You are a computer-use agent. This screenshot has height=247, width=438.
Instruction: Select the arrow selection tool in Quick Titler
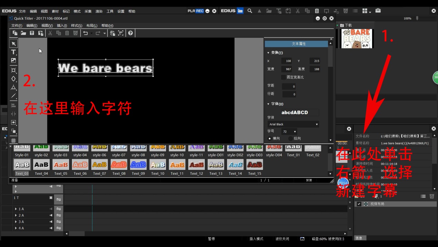tap(13, 44)
